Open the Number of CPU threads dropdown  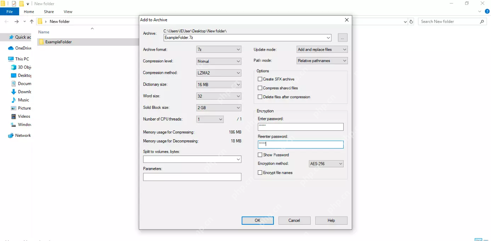210,119
